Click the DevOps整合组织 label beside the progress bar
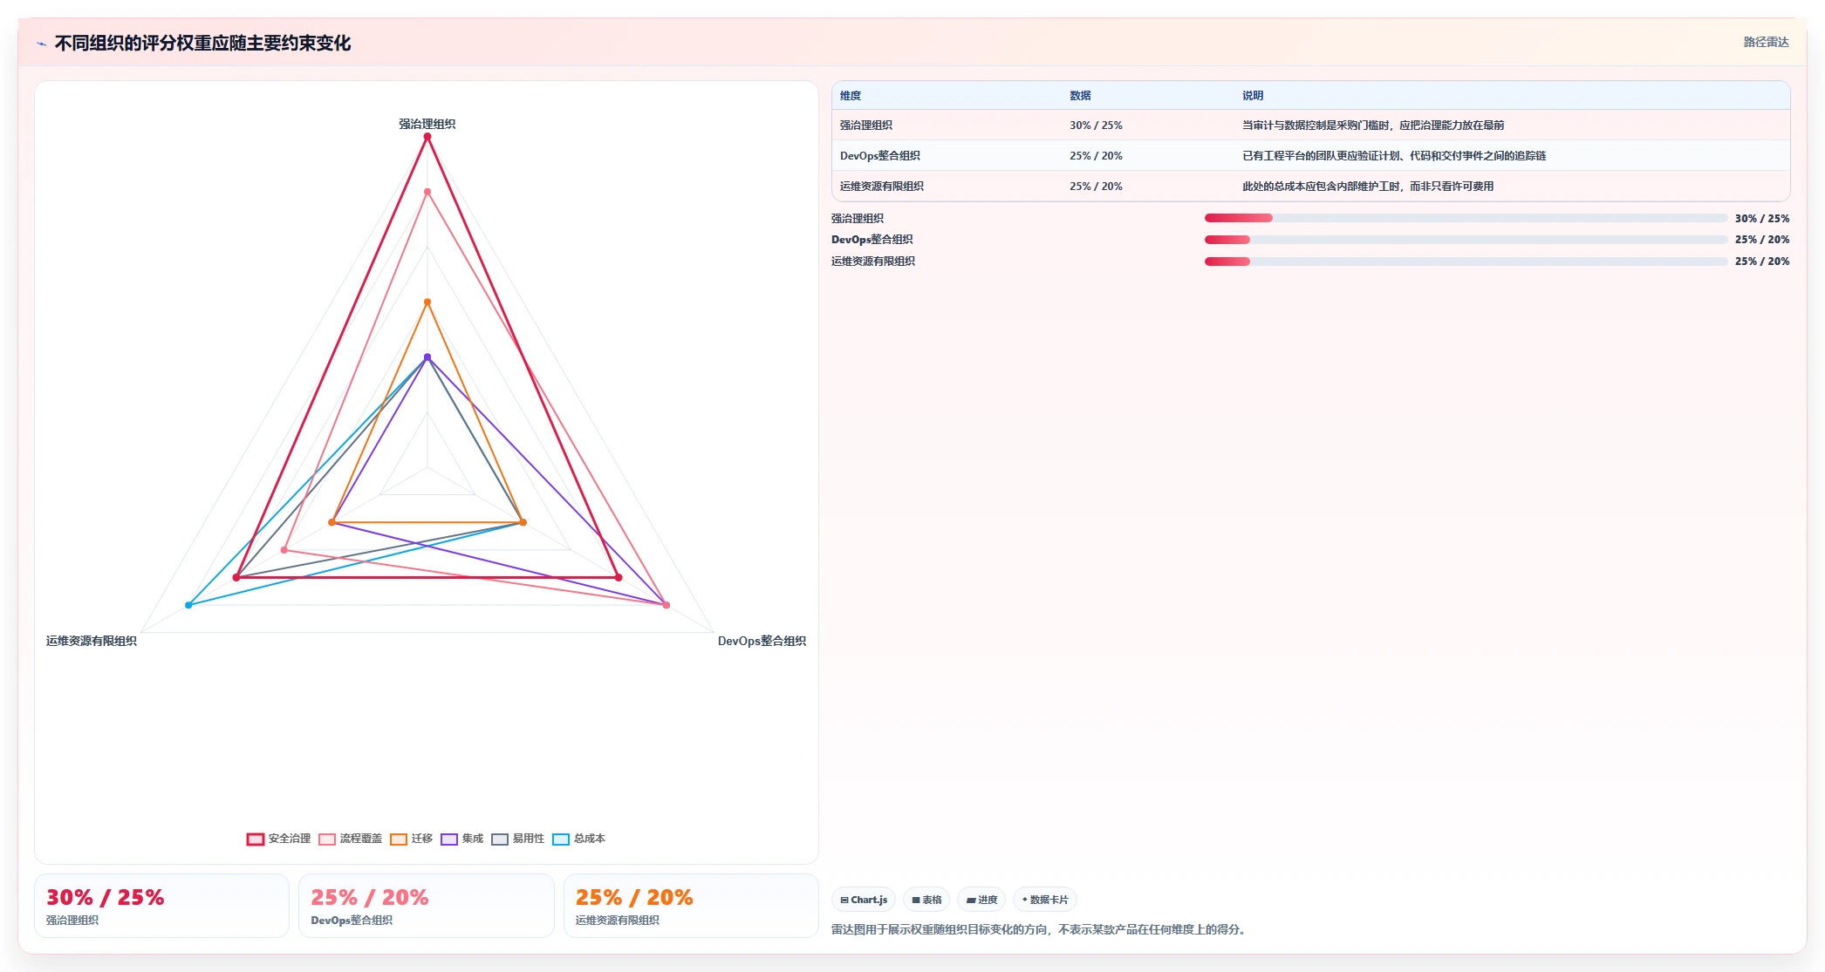This screenshot has height=972, width=1825. 872,240
